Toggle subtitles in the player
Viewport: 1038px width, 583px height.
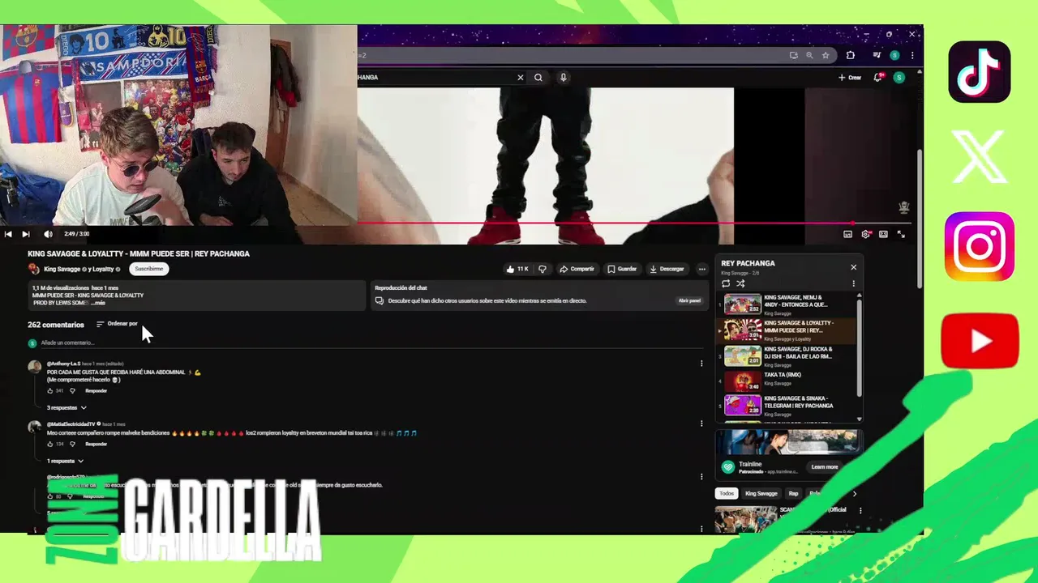click(847, 234)
